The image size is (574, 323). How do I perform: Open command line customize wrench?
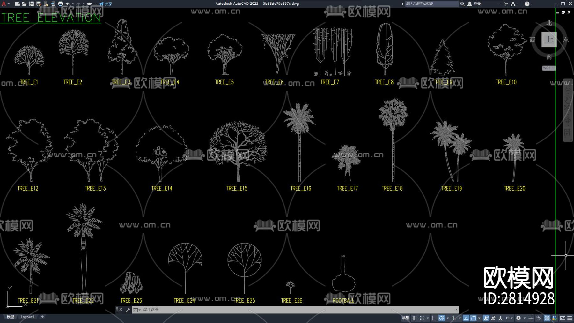click(x=128, y=310)
